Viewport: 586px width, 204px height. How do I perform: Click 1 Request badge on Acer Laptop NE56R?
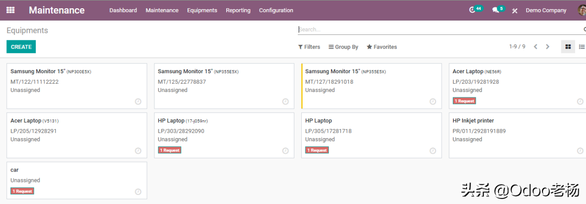pos(464,101)
